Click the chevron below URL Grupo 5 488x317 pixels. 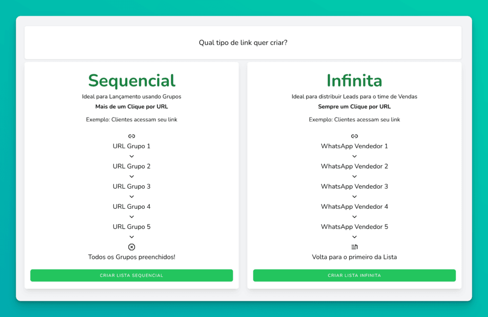tap(132, 236)
